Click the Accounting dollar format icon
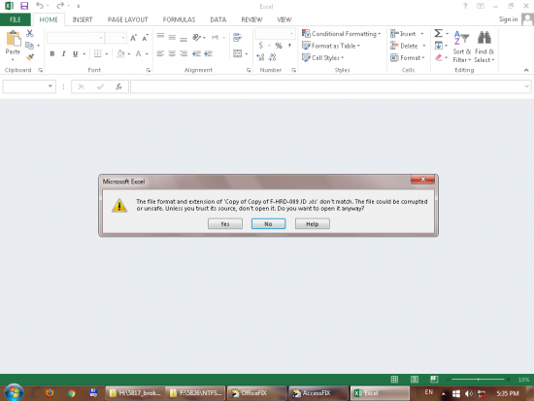This screenshot has width=534, height=401. (261, 46)
